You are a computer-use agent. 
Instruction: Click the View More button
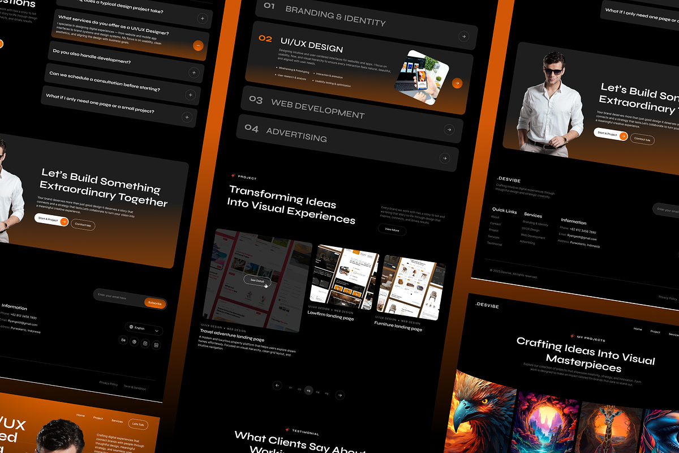click(392, 229)
